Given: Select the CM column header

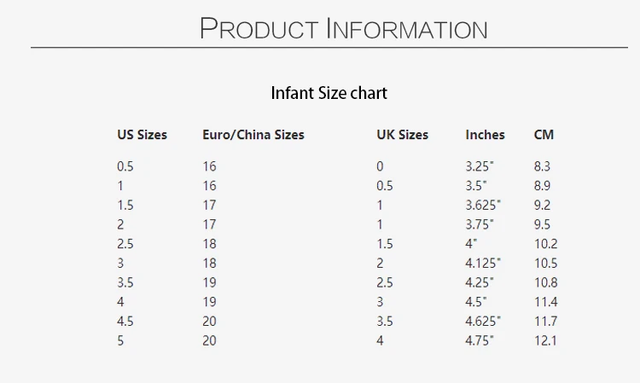Looking at the screenshot, I should coord(544,135).
